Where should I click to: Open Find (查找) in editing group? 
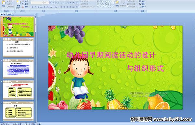click(x=142, y=1)
